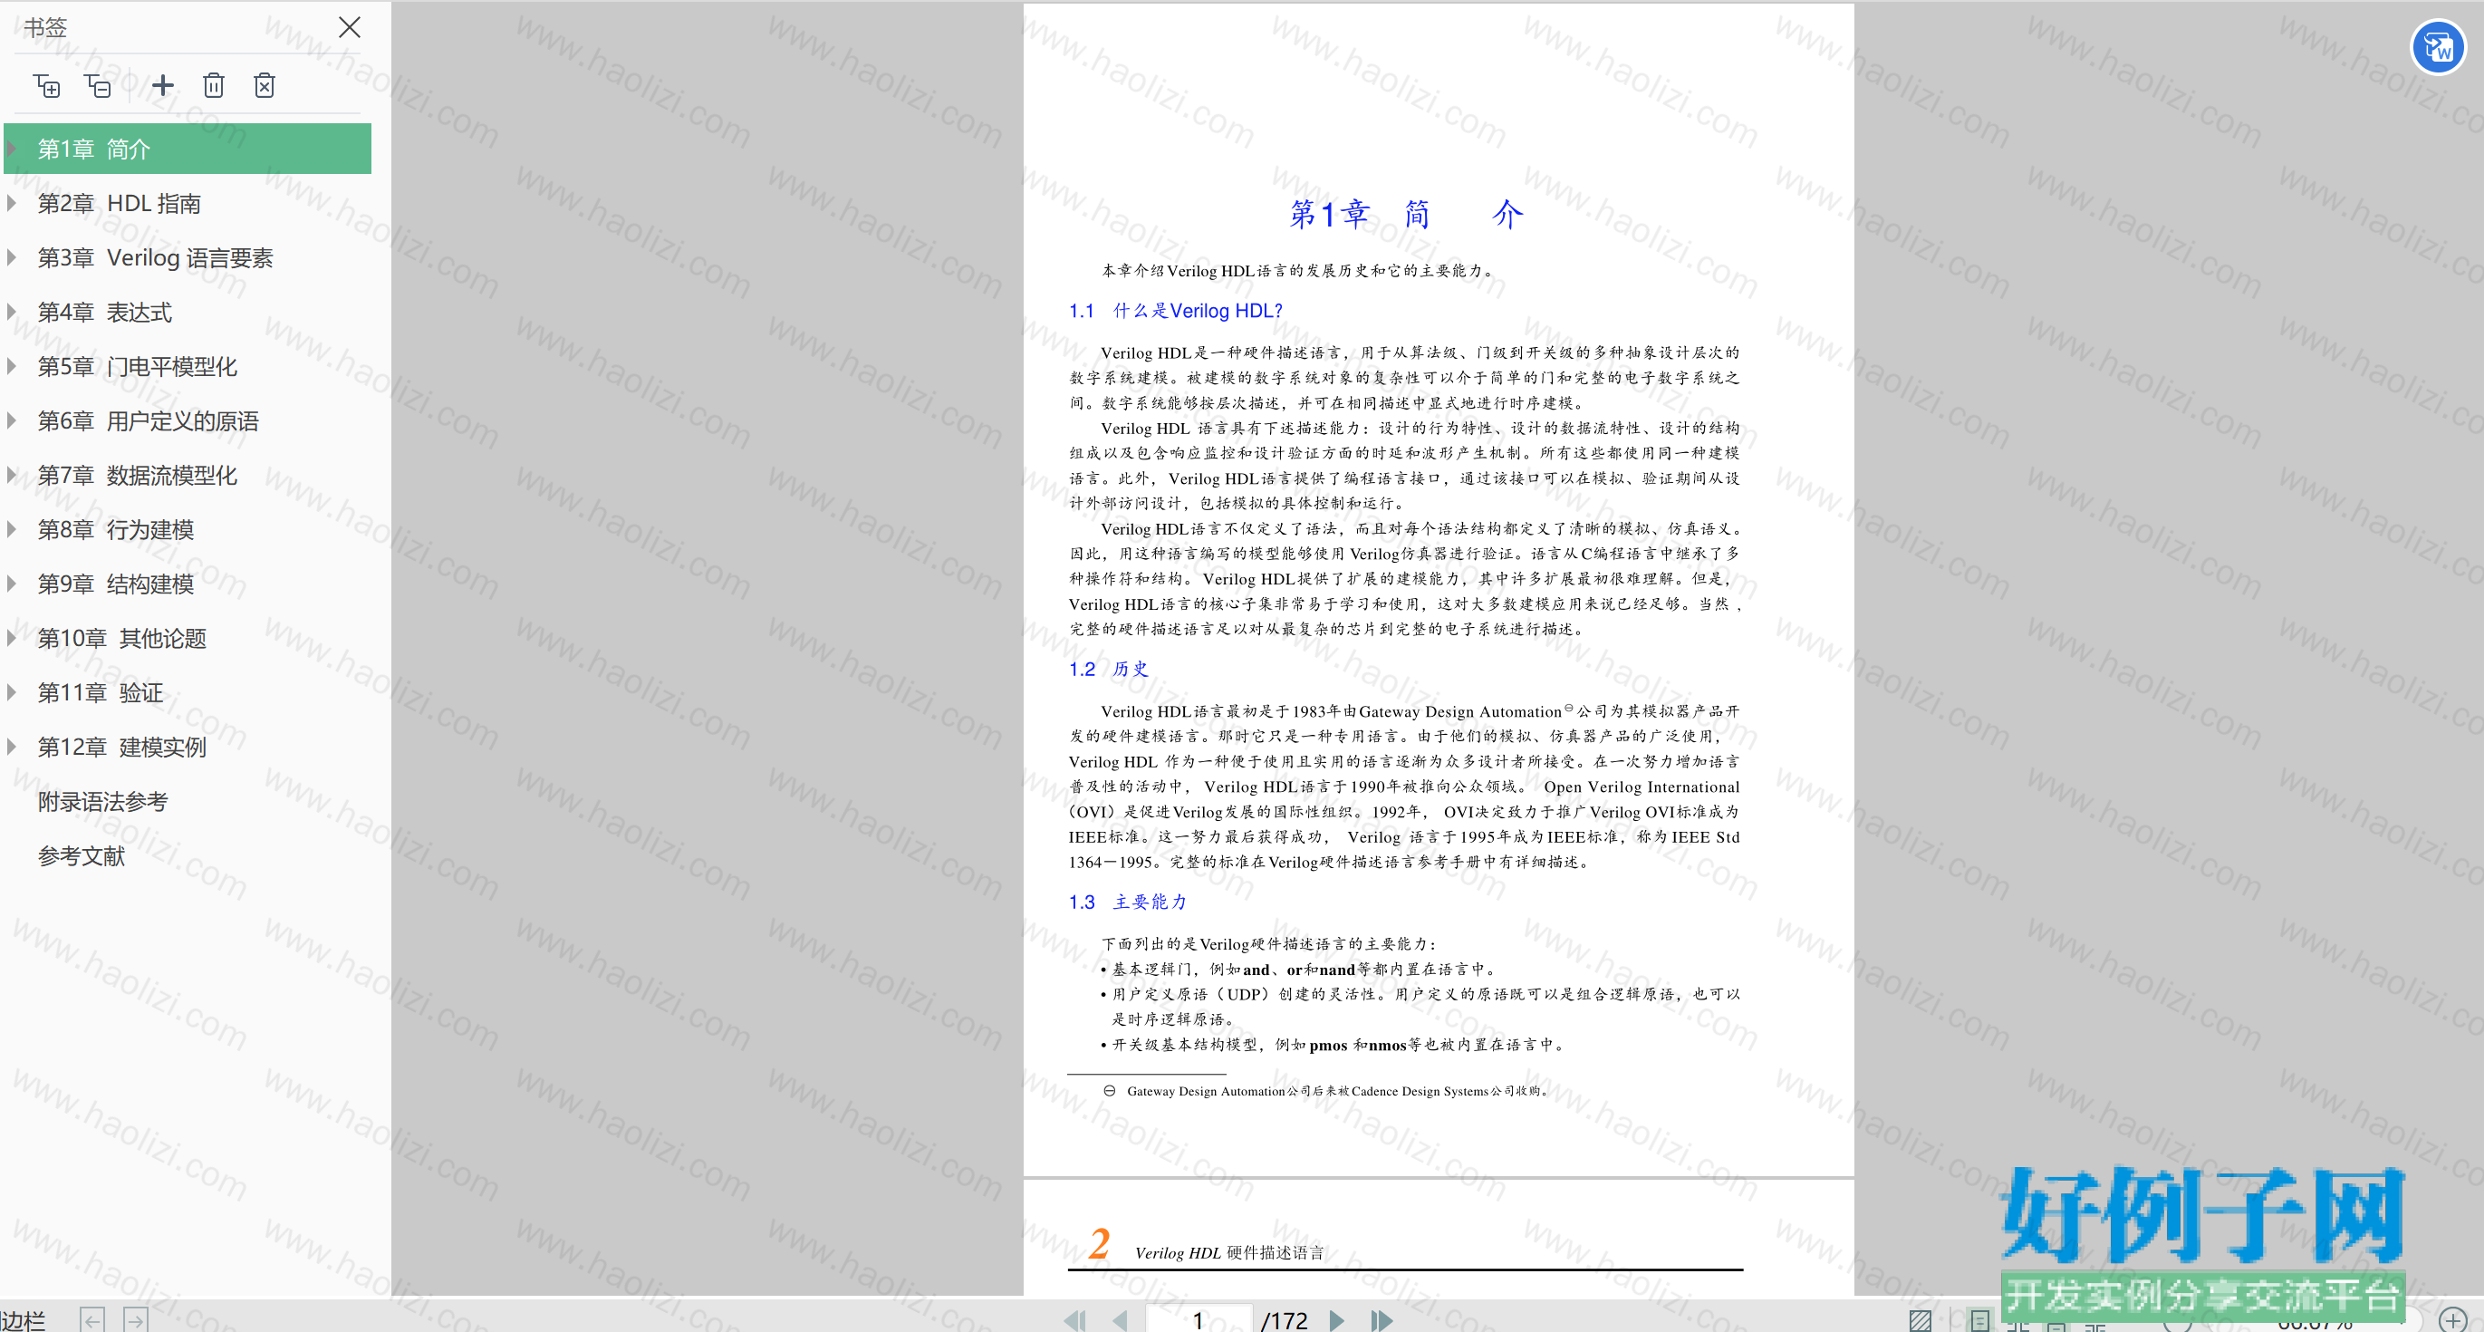
Task: Click the hatched fit-page icon in status bar
Action: tap(1920, 1319)
